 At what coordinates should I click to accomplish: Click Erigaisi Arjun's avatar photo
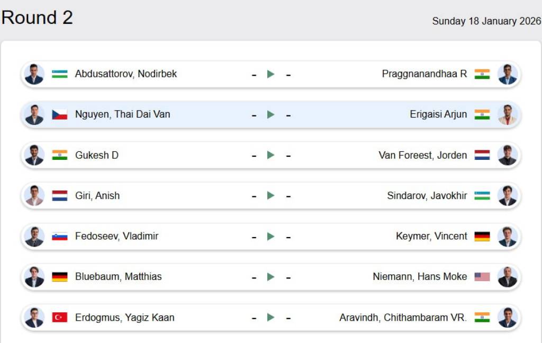[x=508, y=114]
